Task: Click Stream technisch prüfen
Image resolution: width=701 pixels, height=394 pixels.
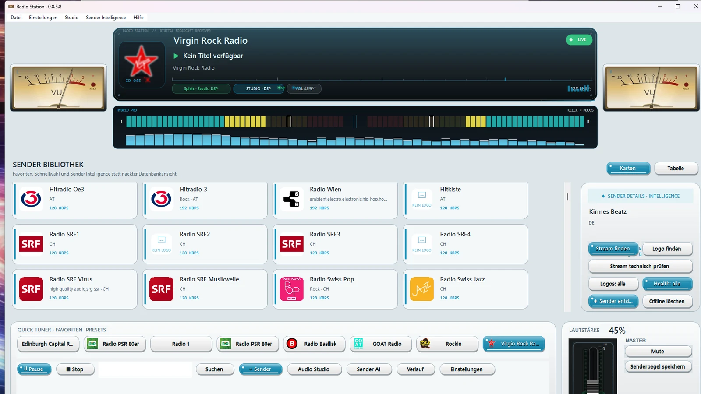Action: coord(640,266)
